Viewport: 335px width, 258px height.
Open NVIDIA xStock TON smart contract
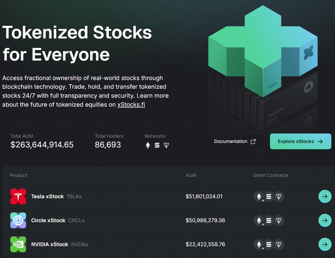[x=279, y=245]
